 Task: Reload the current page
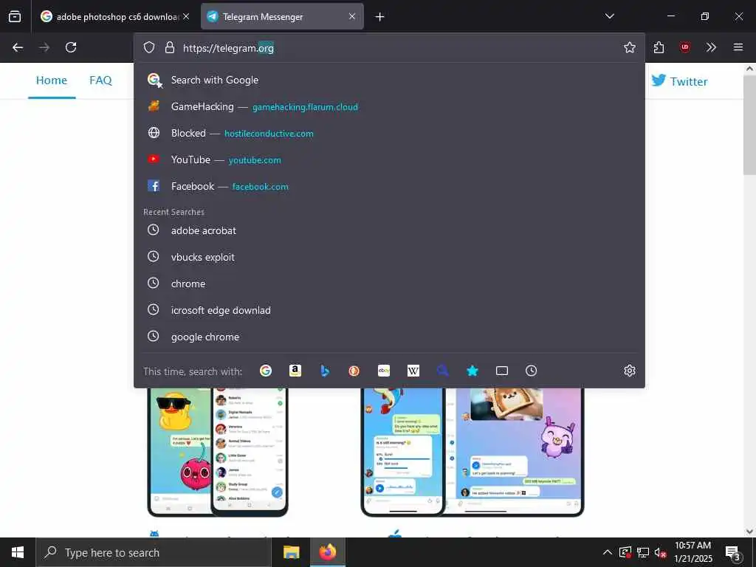71,47
